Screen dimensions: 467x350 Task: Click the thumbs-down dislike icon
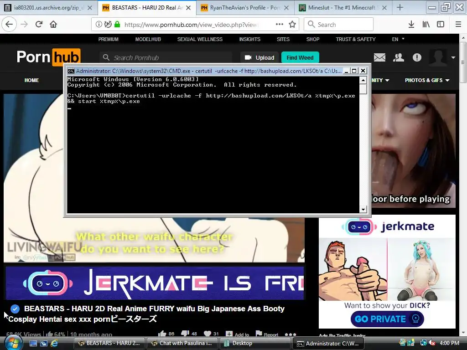[185, 334]
